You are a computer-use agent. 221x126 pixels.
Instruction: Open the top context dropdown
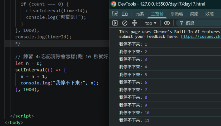151,23
